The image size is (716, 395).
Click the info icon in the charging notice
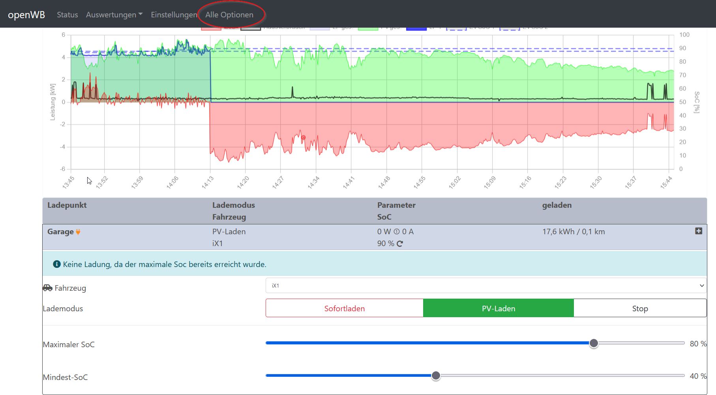click(57, 264)
